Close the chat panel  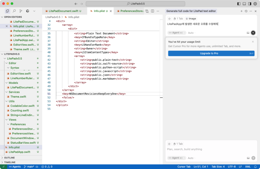(255, 11)
